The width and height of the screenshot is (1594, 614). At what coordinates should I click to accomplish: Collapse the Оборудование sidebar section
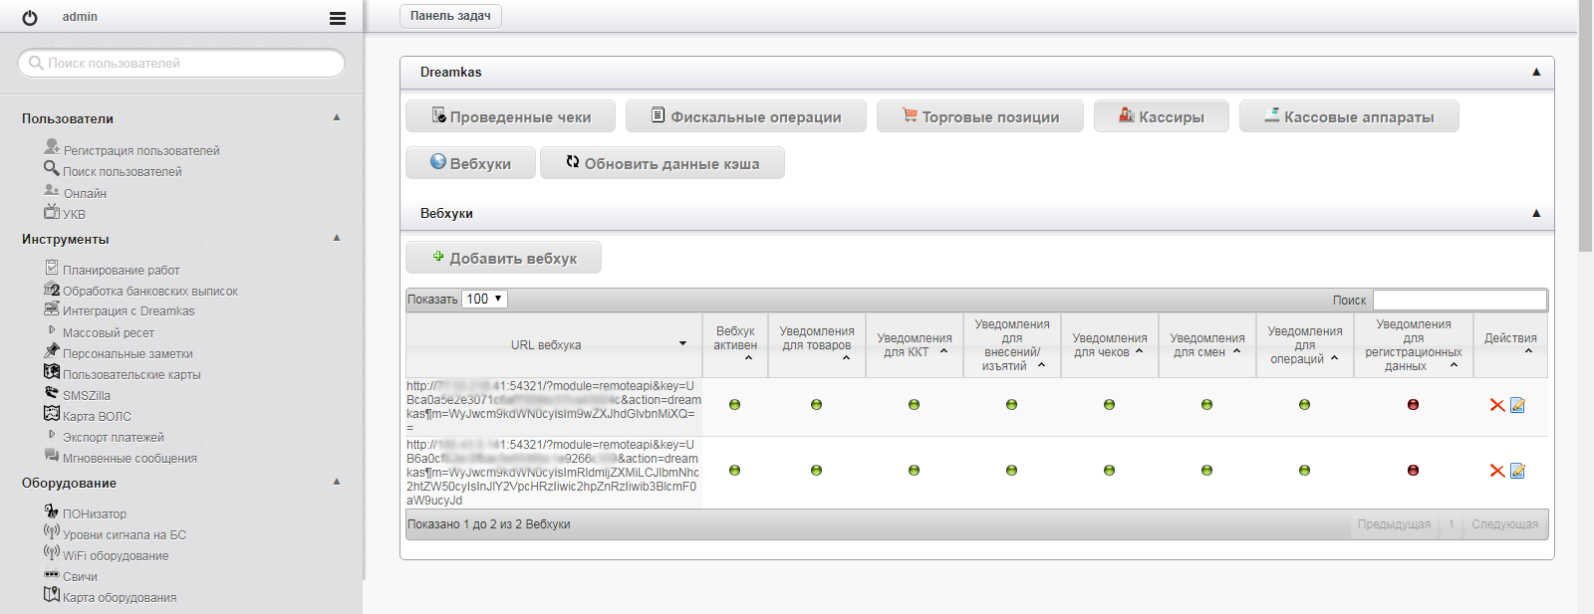click(337, 482)
